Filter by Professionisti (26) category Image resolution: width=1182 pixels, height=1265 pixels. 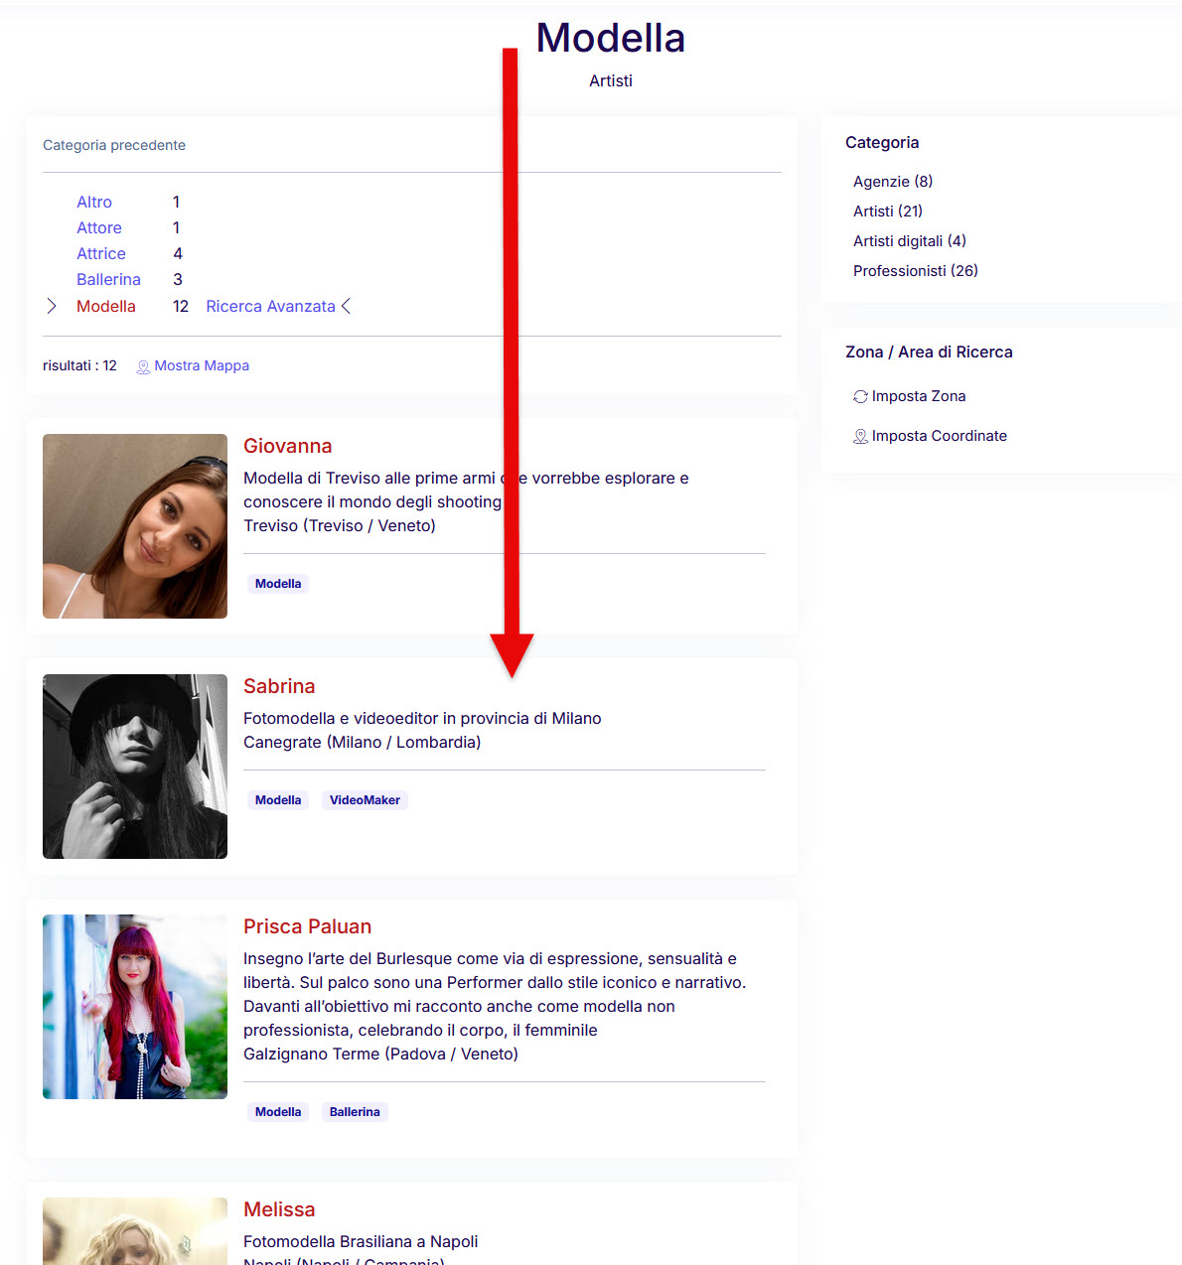click(x=915, y=271)
